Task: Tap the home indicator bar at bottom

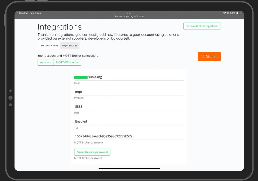Action: [x=129, y=169]
